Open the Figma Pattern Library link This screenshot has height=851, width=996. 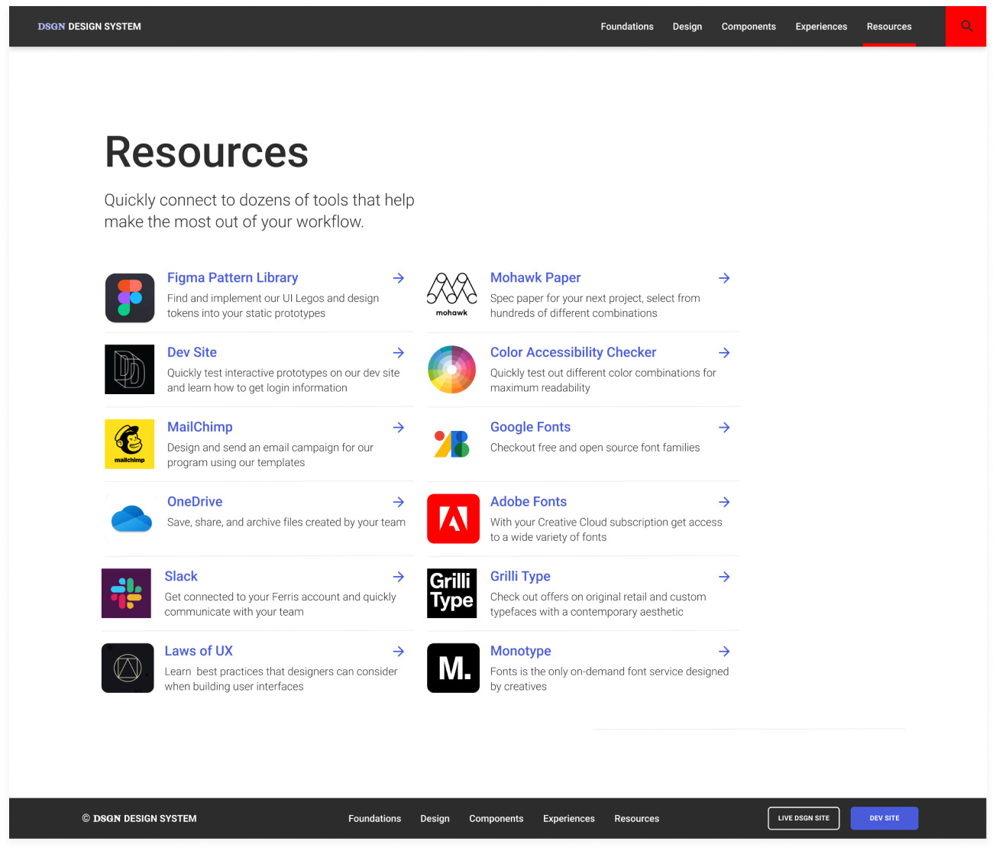click(x=233, y=278)
